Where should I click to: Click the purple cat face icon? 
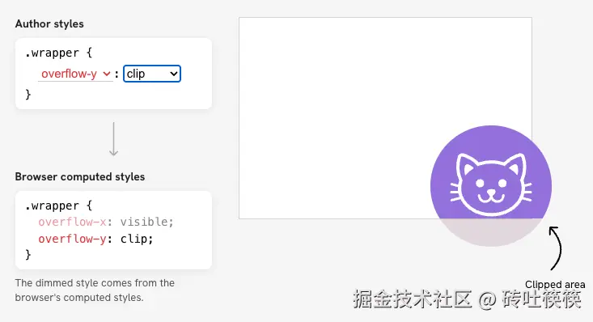(490, 185)
